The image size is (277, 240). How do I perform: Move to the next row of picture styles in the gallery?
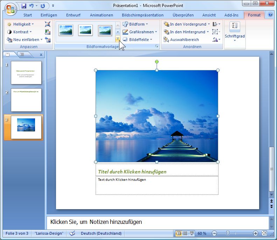(x=118, y=32)
